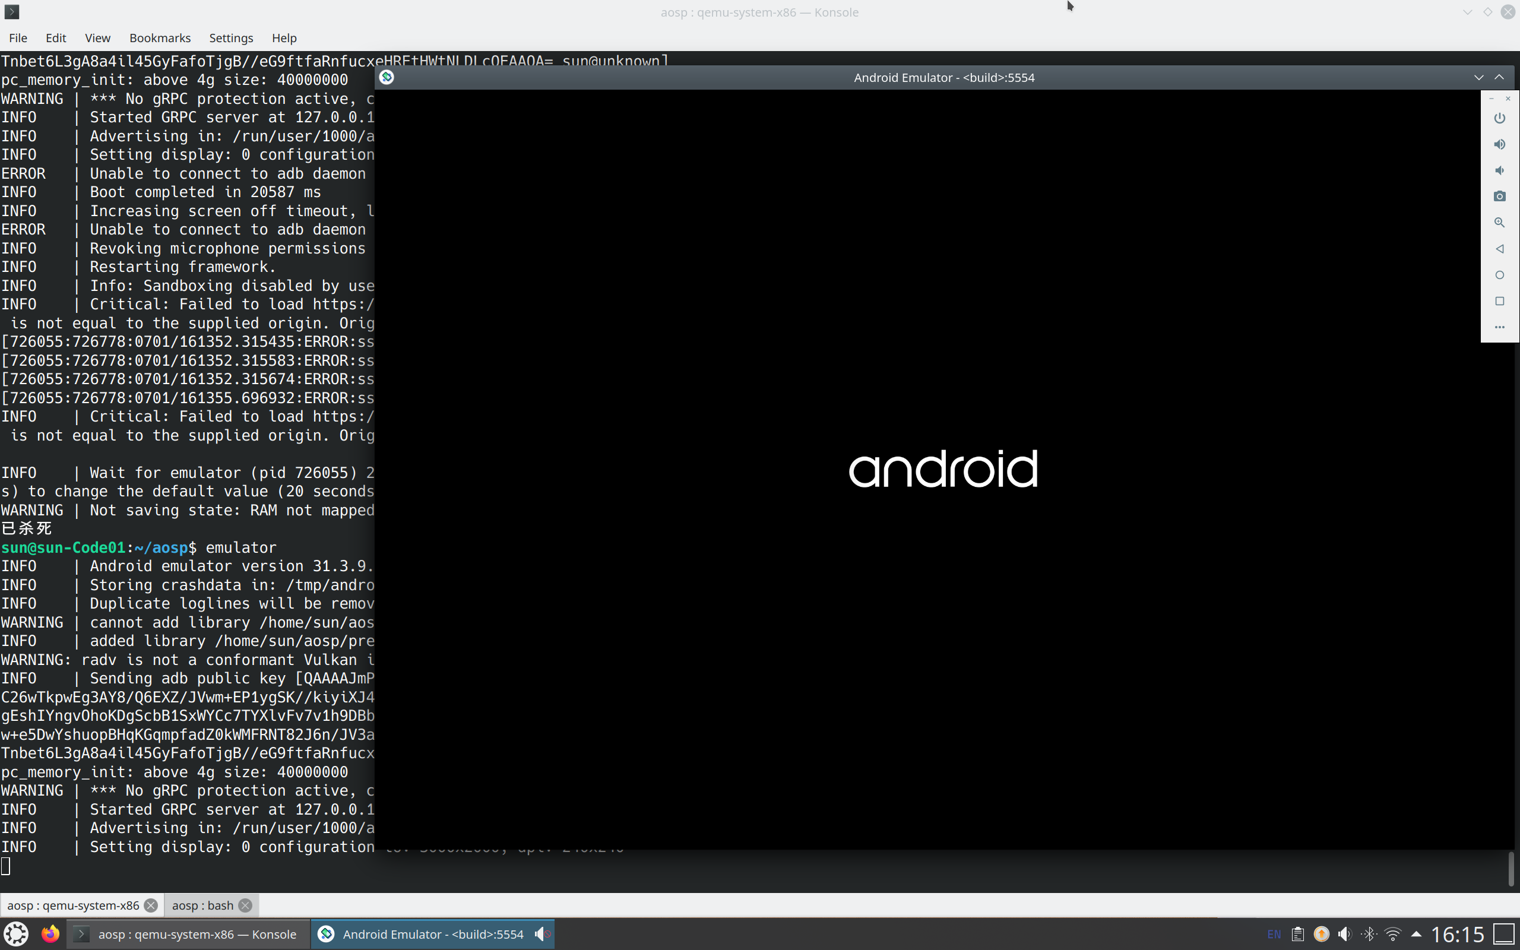Close the emulator side toolbar

tap(1508, 99)
